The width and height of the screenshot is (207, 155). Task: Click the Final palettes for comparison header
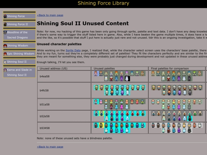(x=177, y=69)
